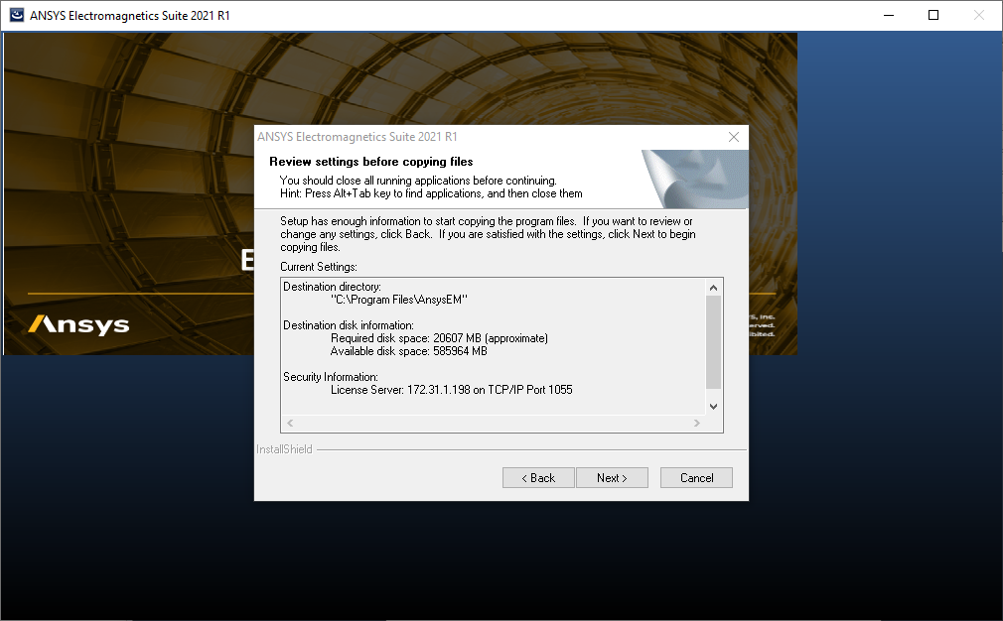Minimize the ANSYS Electromagnetics Suite window
The height and width of the screenshot is (621, 1003).
point(889,15)
